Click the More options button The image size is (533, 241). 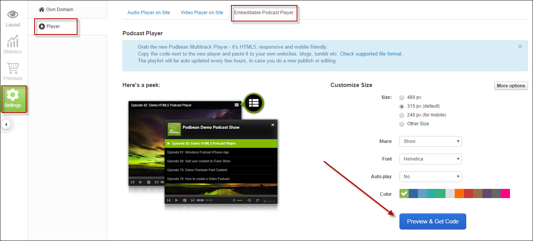point(511,86)
